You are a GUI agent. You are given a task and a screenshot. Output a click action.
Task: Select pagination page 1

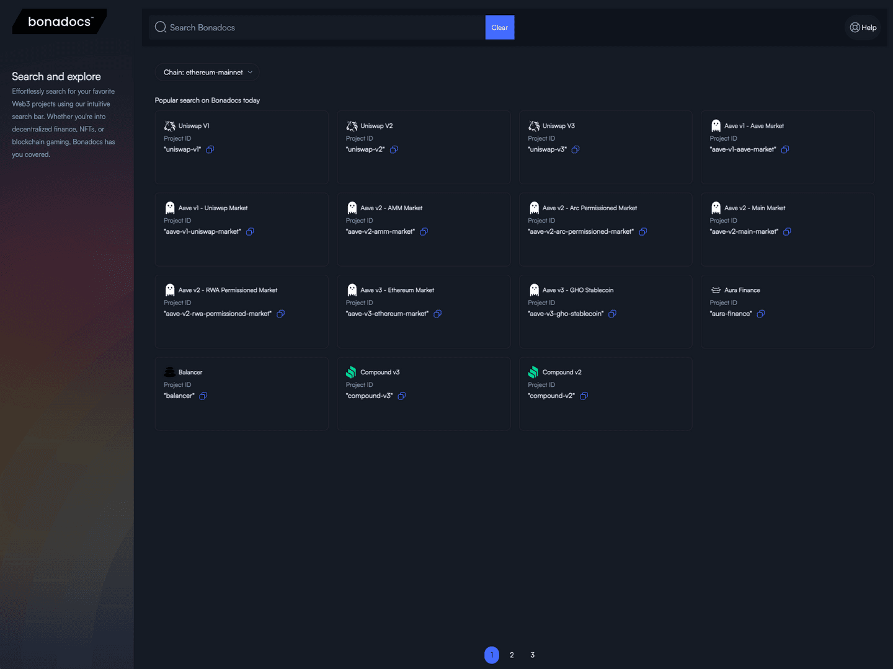pos(492,655)
